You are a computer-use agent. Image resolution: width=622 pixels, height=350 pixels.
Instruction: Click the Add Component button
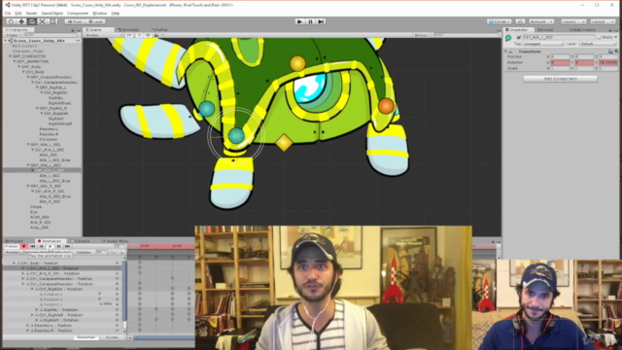click(x=560, y=79)
